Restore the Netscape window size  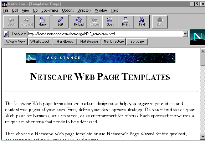pos(197,4)
